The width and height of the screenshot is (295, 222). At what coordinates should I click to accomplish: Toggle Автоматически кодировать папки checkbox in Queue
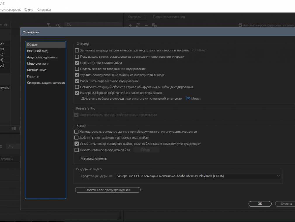tap(240, 25)
